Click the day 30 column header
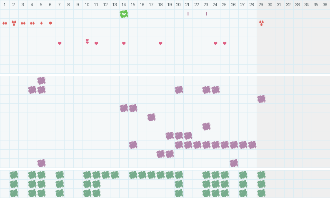The height and width of the screenshot is (198, 330). pos(270,5)
